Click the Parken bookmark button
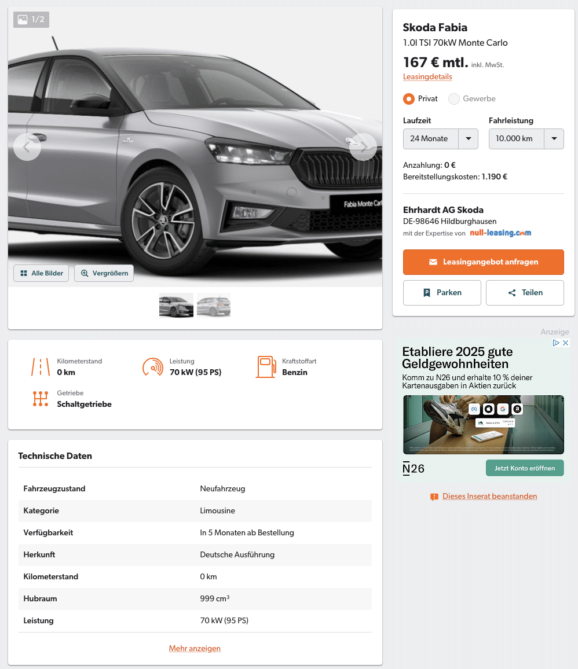This screenshot has height=669, width=578. tap(442, 293)
